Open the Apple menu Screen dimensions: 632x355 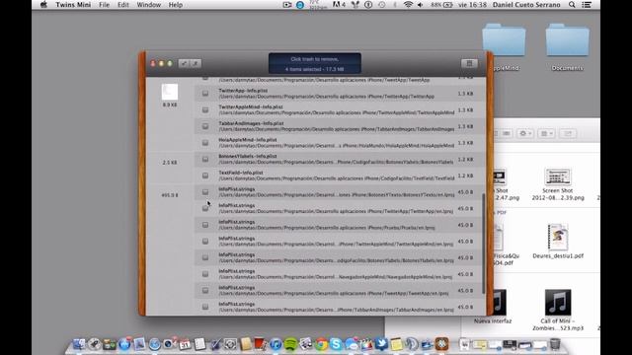click(x=43, y=5)
